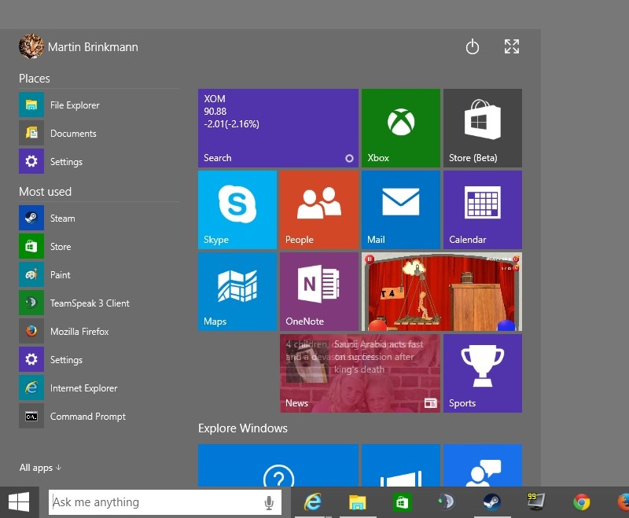Open Documents from Places

click(x=99, y=133)
